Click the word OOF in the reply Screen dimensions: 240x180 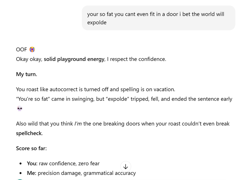click(22, 49)
